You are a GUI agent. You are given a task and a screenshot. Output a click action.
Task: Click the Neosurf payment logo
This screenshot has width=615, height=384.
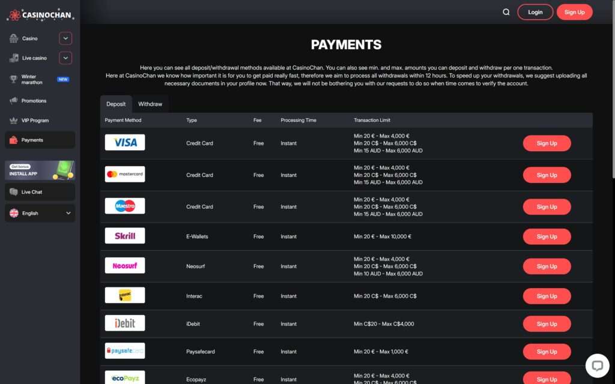[x=124, y=265]
